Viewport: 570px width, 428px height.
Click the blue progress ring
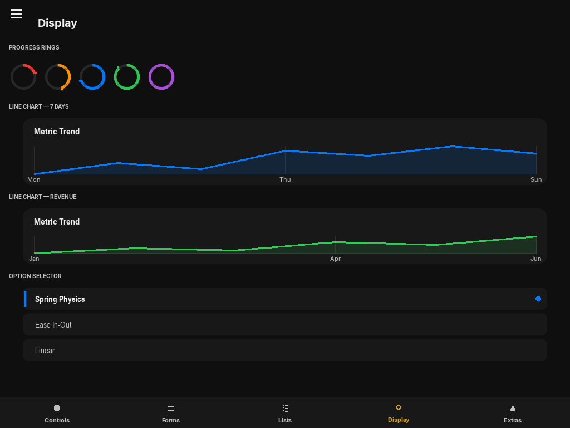(92, 77)
